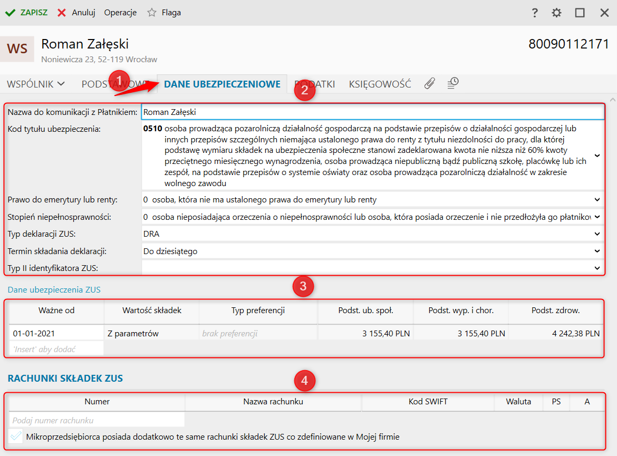Open the KSIĘGOWOŚĆ tab
617x456 pixels.
point(380,84)
